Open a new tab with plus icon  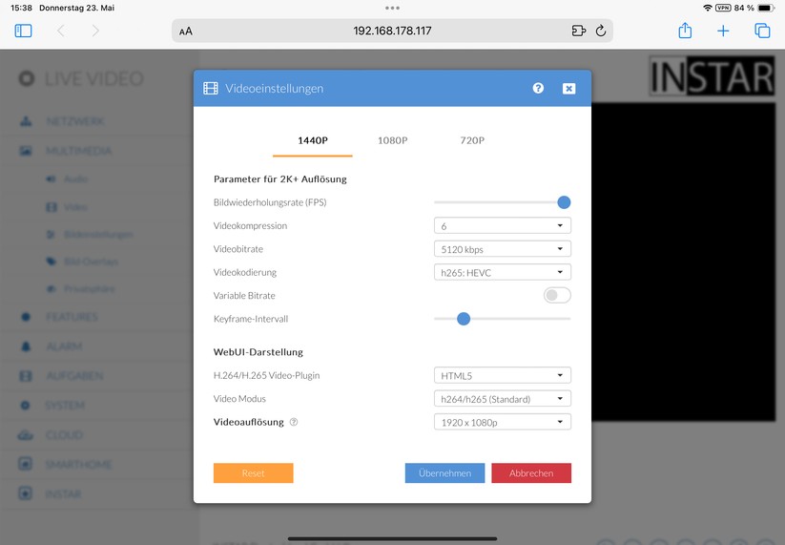coord(723,31)
